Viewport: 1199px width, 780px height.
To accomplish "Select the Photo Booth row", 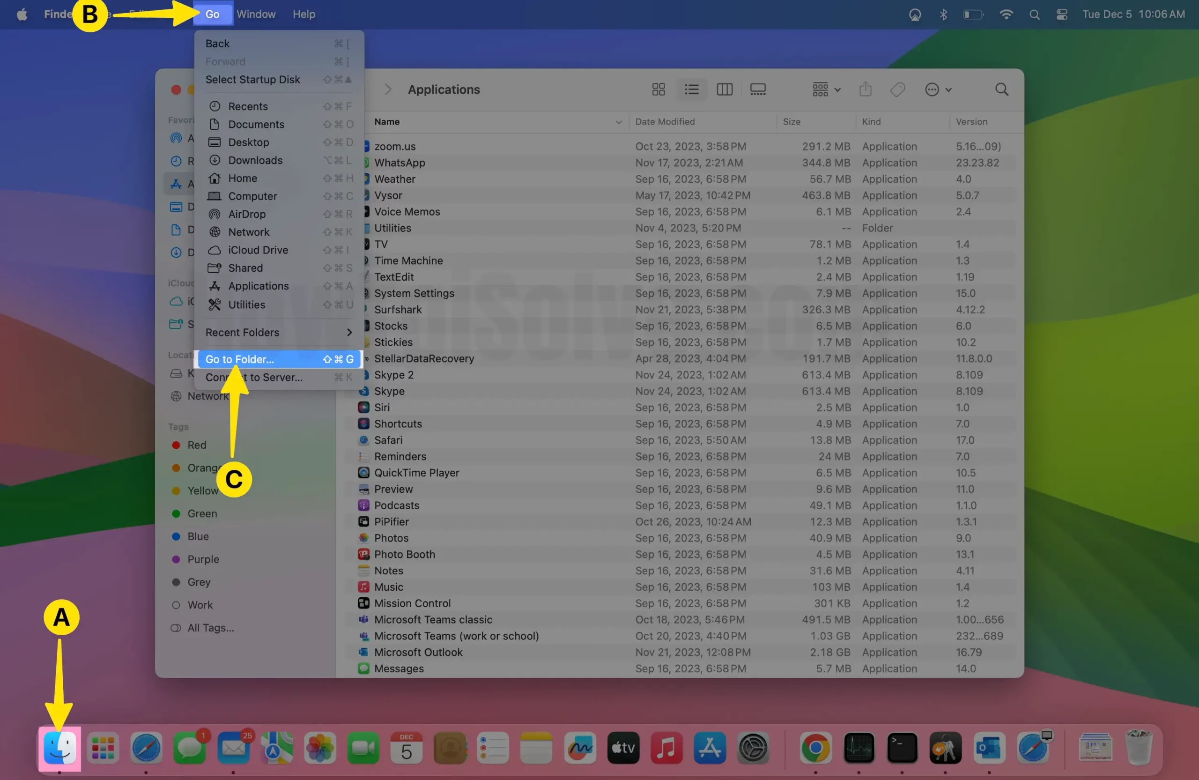I will tap(680, 555).
